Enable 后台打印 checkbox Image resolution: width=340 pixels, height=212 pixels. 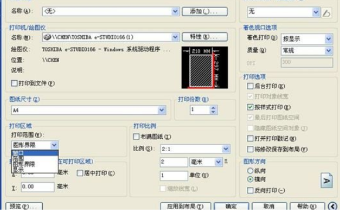(250, 86)
